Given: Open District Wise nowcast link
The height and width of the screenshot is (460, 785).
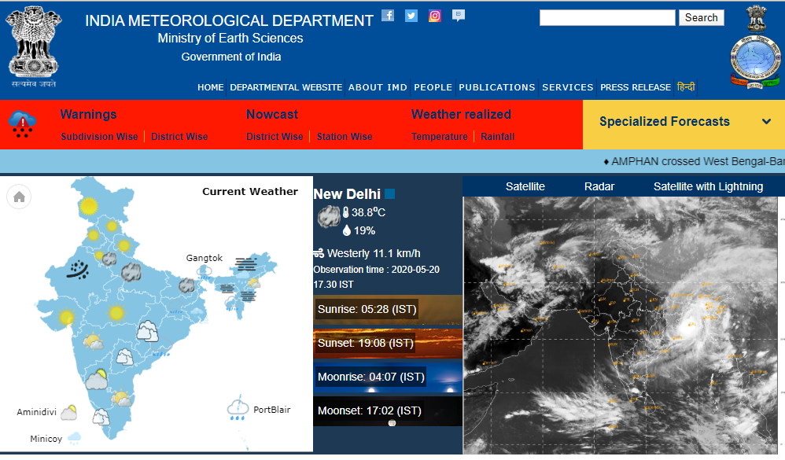Looking at the screenshot, I should 275,137.
